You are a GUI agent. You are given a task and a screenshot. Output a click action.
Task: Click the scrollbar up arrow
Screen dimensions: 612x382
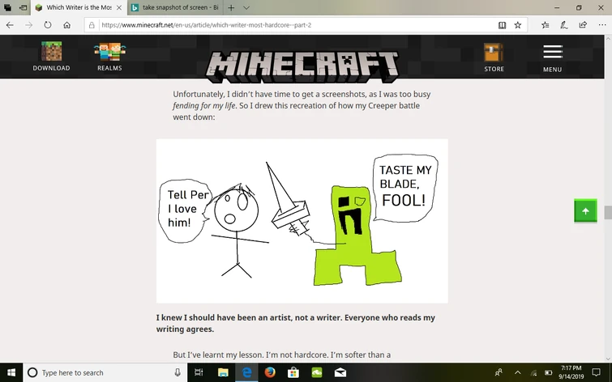(608, 38)
